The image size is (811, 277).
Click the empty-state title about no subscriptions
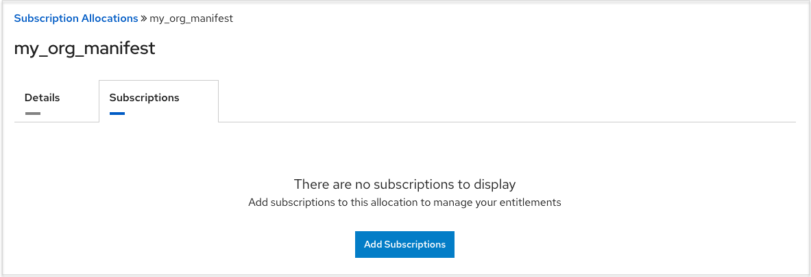(x=404, y=184)
